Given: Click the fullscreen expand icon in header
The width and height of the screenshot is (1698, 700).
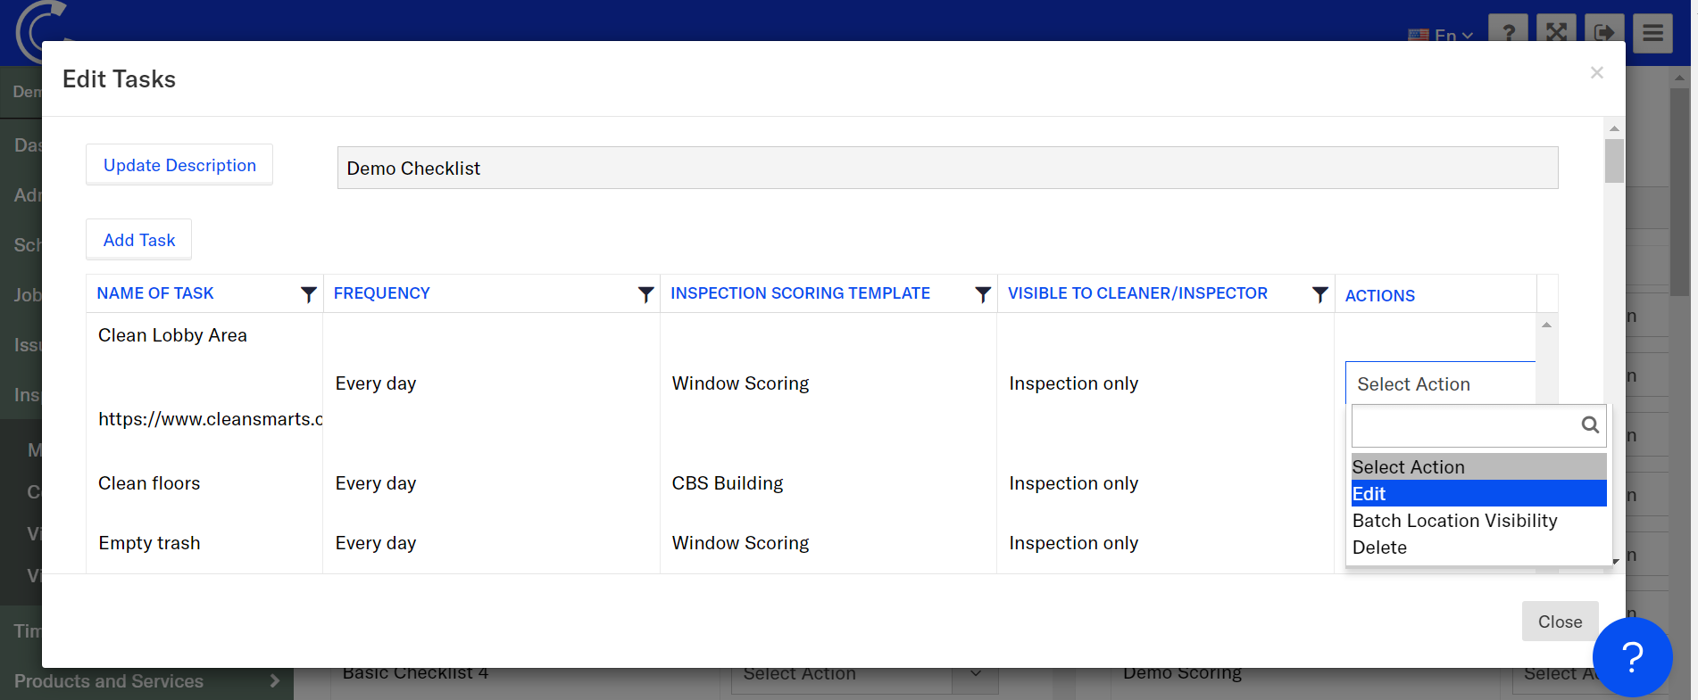Looking at the screenshot, I should [1556, 32].
